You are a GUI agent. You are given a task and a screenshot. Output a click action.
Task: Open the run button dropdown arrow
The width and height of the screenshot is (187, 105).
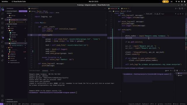click(177, 8)
